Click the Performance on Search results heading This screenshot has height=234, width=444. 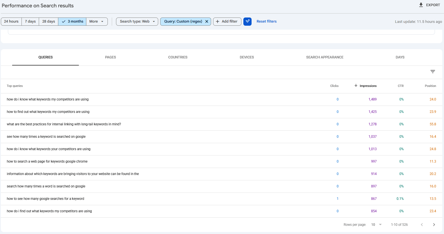click(x=38, y=6)
